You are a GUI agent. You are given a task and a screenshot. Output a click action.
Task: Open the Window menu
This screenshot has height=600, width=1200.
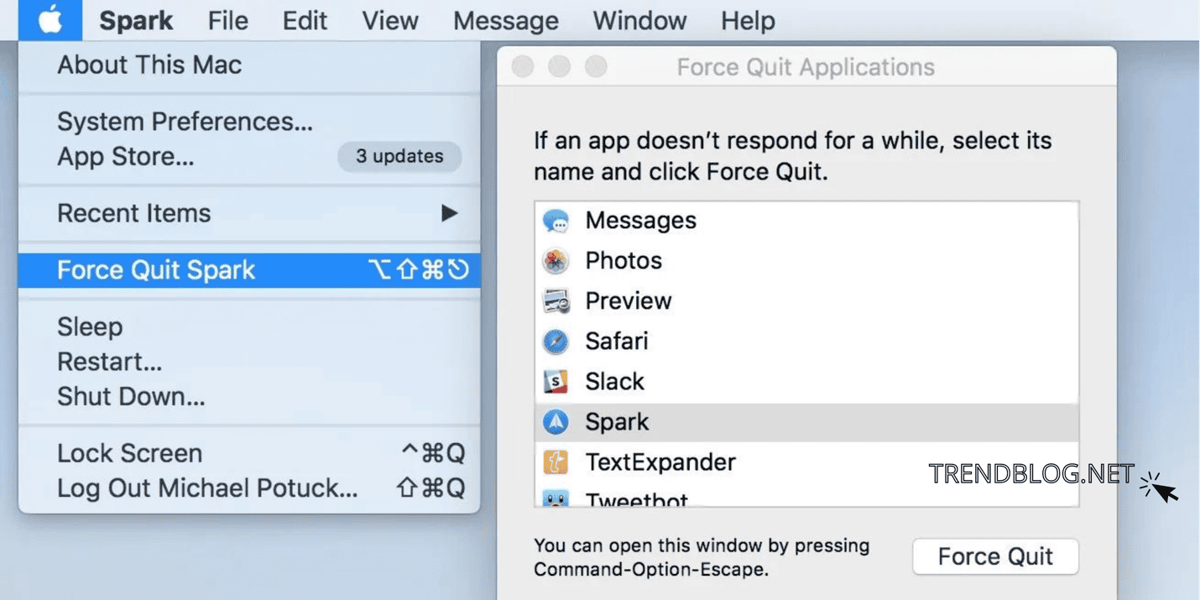click(640, 20)
